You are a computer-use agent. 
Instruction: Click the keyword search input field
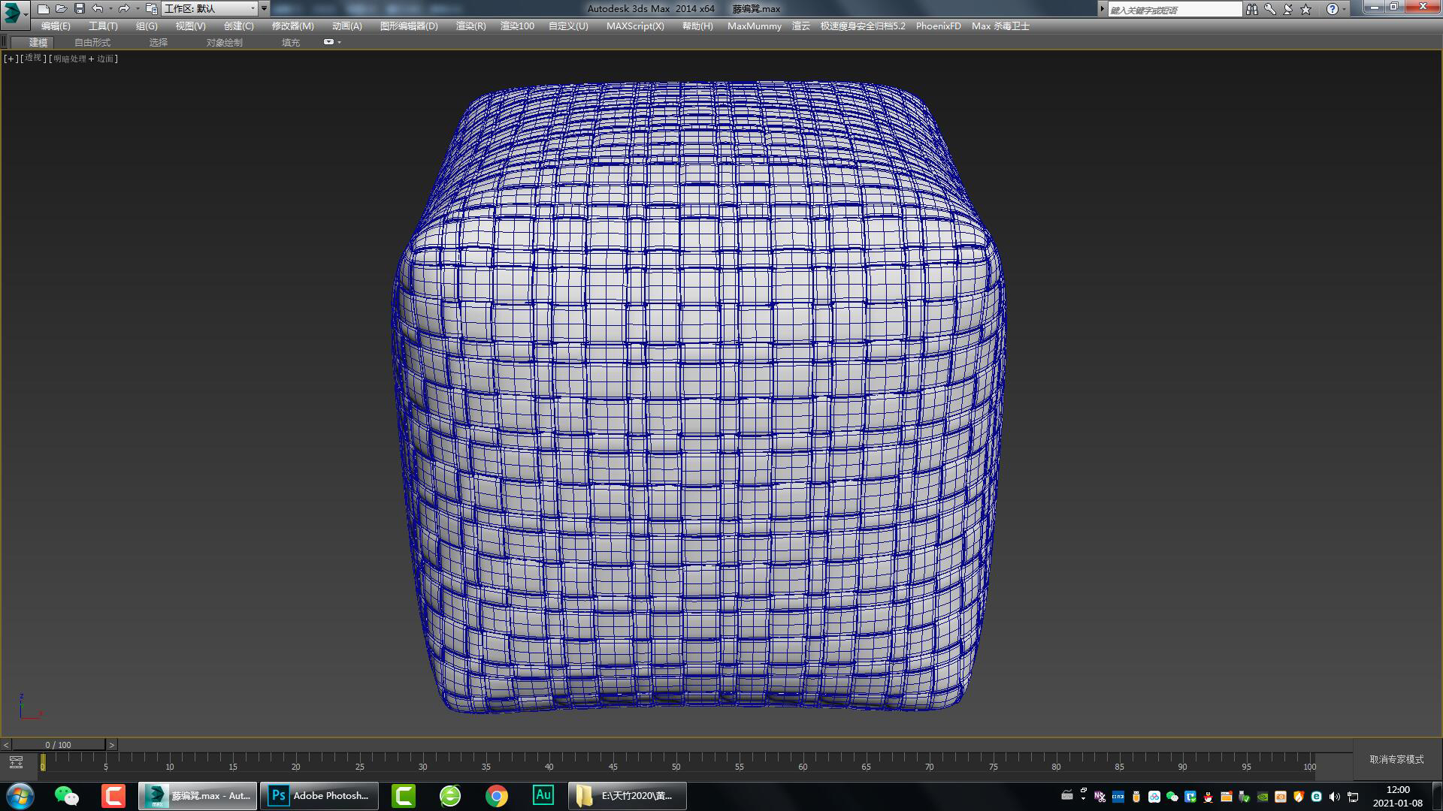1175,10
